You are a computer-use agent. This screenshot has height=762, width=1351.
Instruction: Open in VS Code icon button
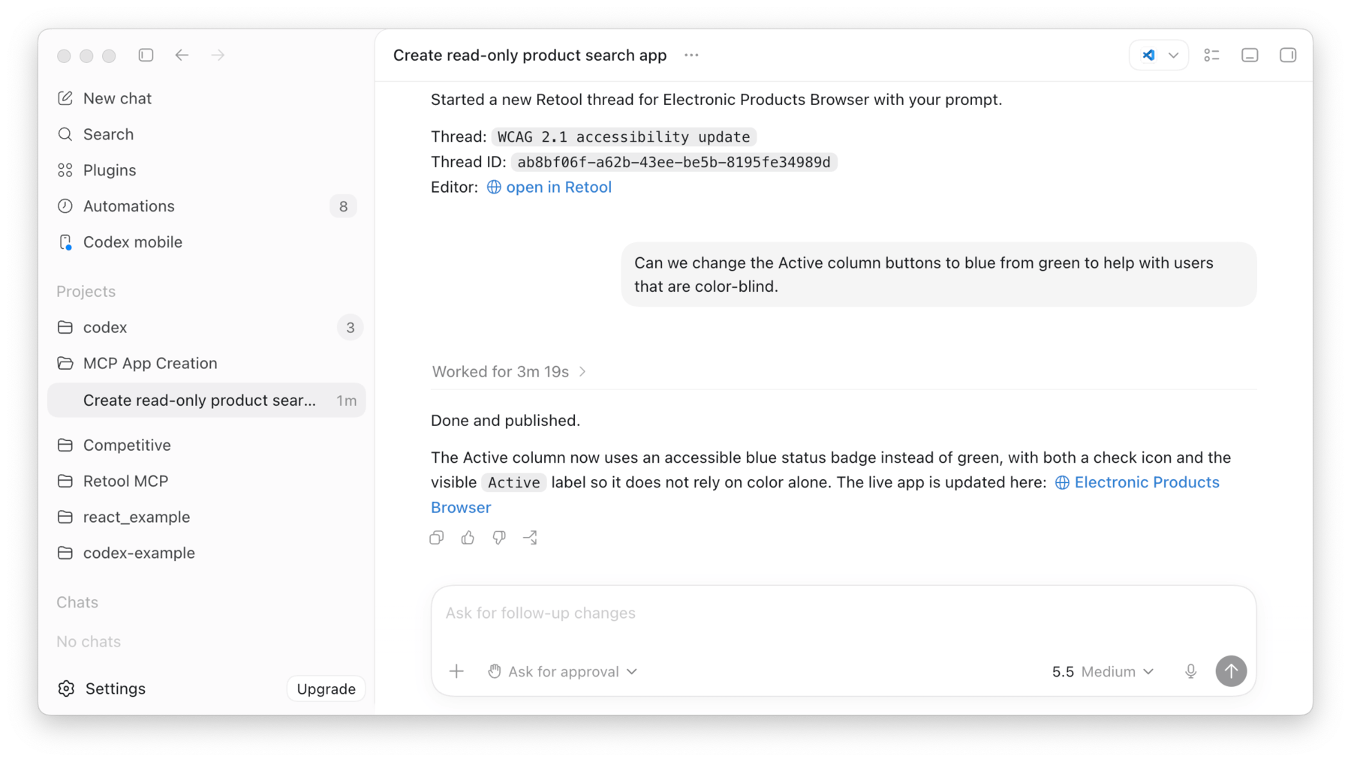point(1148,55)
